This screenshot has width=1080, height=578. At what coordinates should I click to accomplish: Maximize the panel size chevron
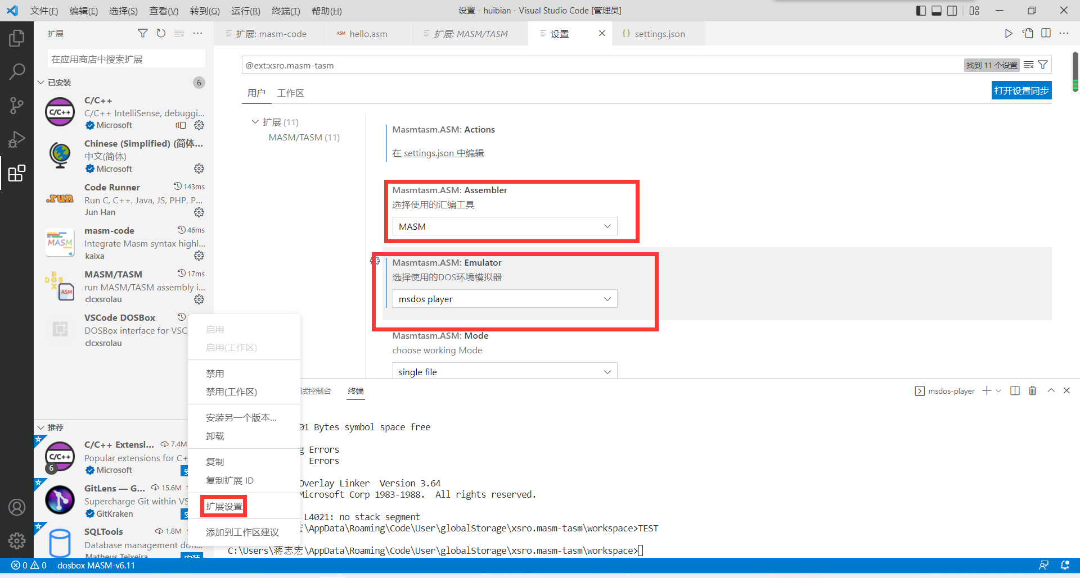coord(1051,391)
